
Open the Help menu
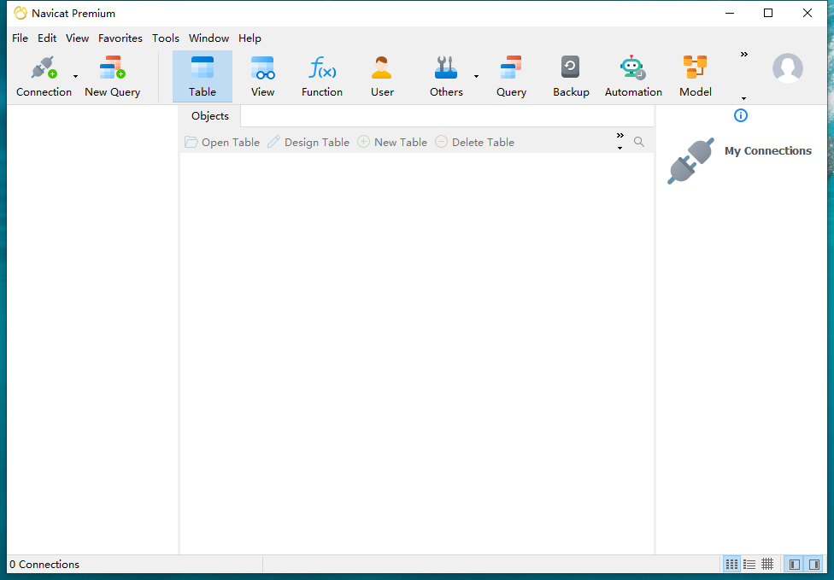(250, 38)
